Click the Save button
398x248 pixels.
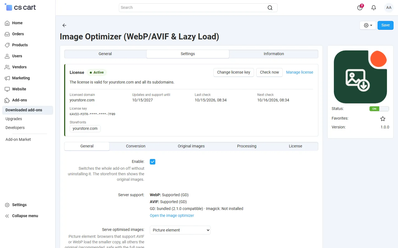386,25
